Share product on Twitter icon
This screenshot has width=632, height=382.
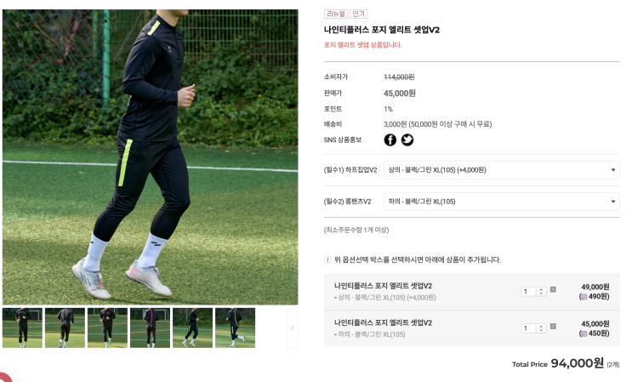coord(407,140)
